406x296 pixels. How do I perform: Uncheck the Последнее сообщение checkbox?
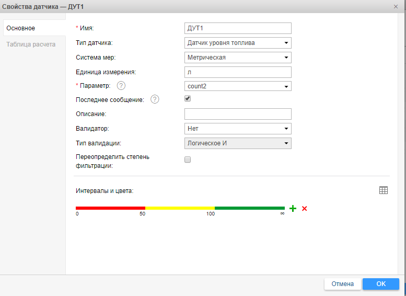188,98
